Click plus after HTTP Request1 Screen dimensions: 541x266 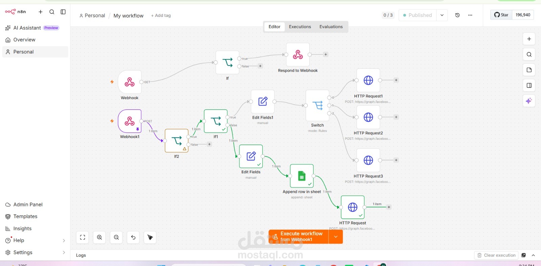[x=396, y=80]
